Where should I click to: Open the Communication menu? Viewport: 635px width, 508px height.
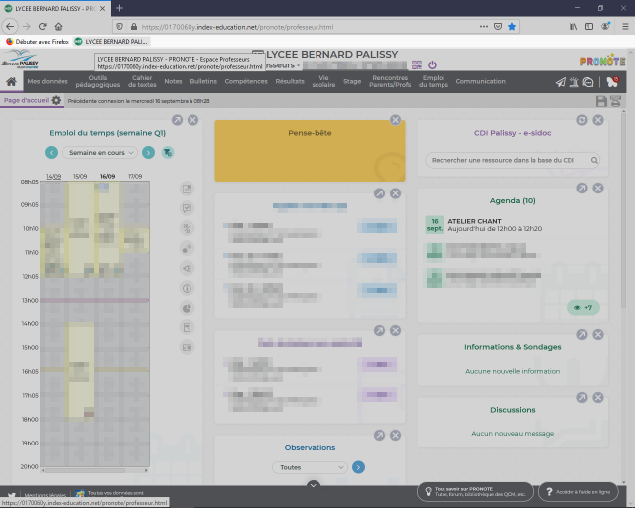pyautogui.click(x=480, y=82)
